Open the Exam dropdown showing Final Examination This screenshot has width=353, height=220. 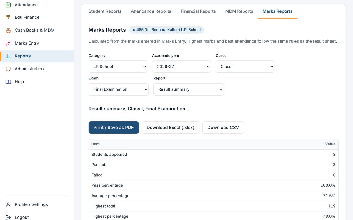pyautogui.click(x=119, y=89)
